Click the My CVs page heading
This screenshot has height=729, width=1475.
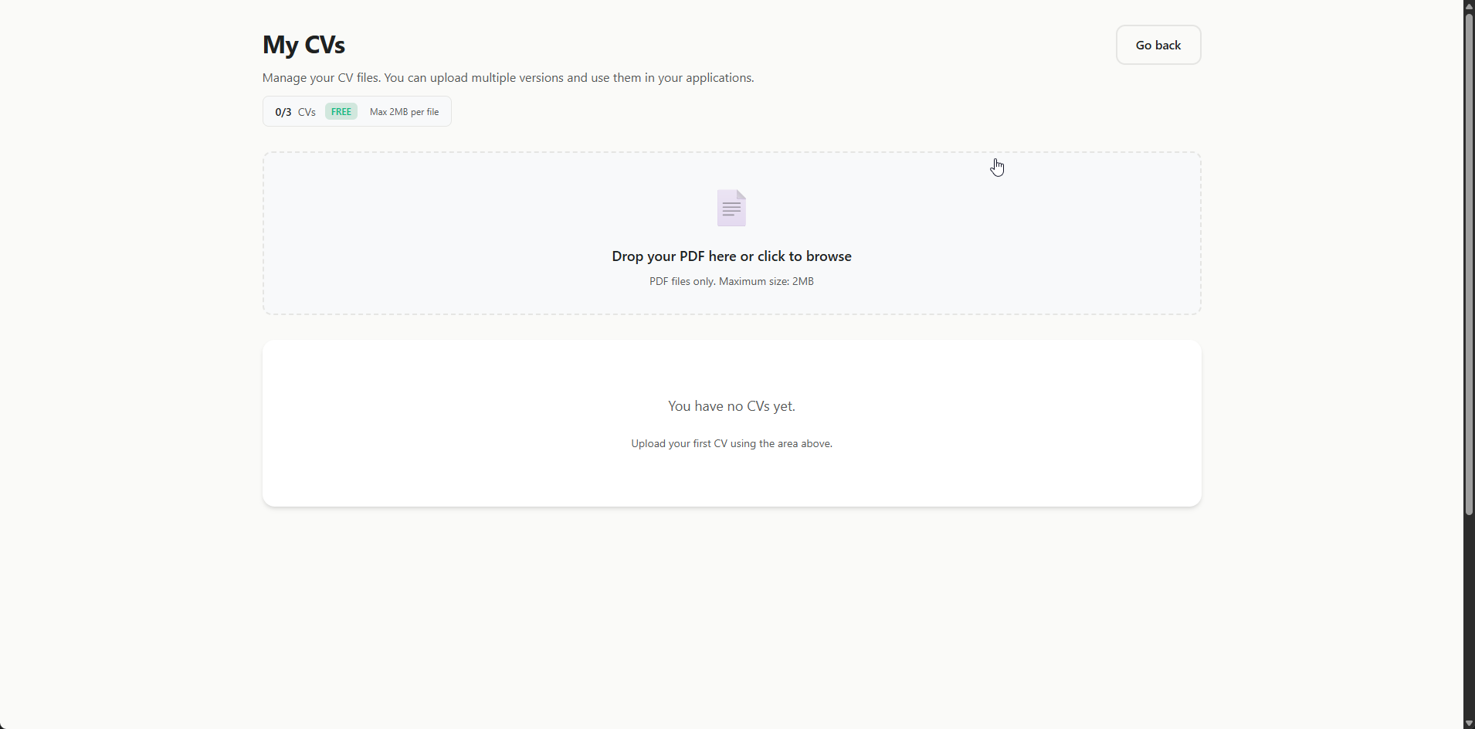303,44
